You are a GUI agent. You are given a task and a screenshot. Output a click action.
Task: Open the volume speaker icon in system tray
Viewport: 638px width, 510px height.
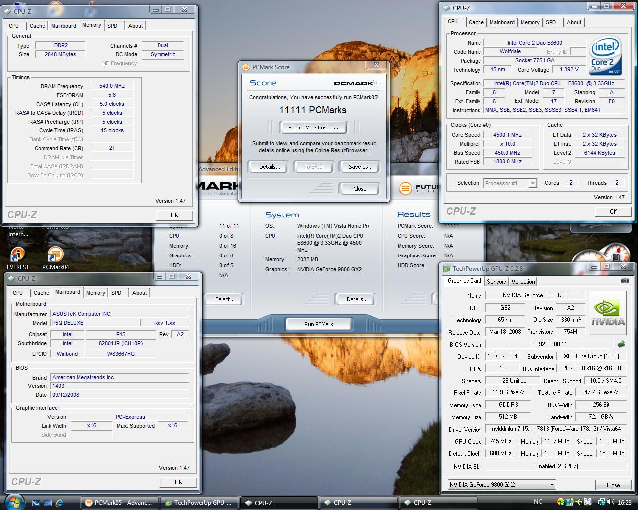(x=611, y=502)
